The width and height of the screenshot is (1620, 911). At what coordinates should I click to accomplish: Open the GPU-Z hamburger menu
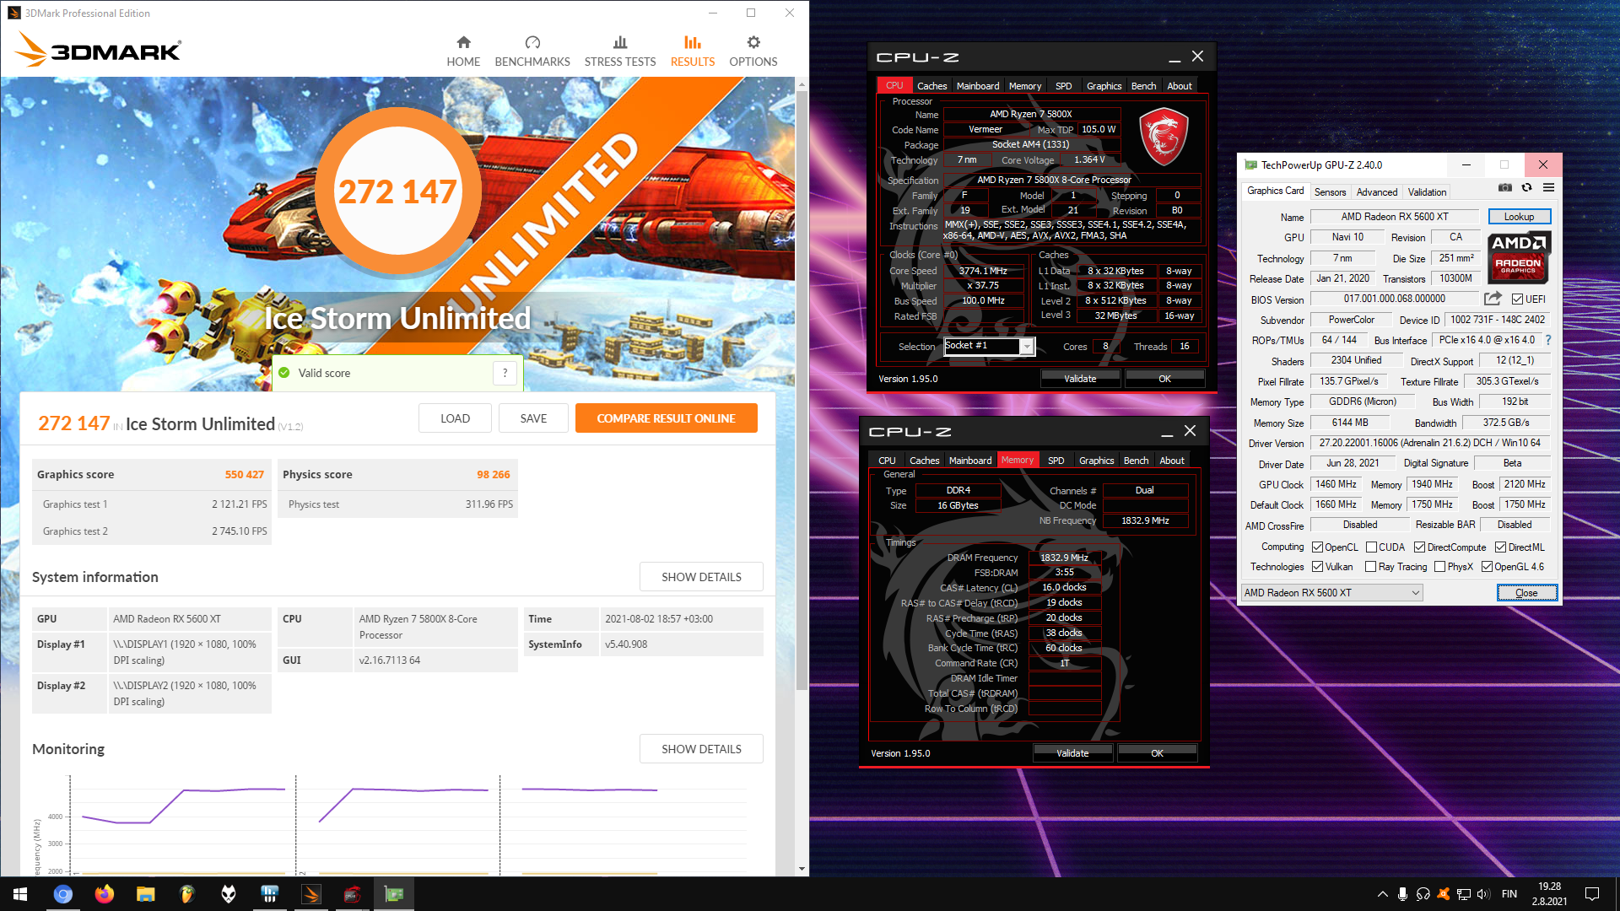[1548, 187]
